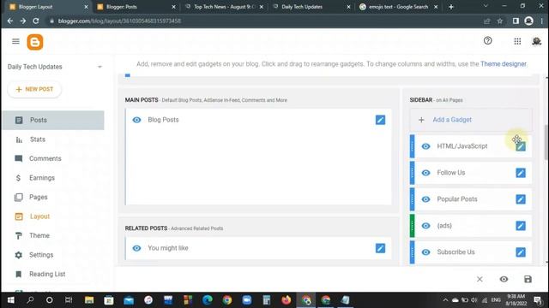This screenshot has width=549, height=308.
Task: Edit the Popular Posts gadget
Action: [521, 199]
